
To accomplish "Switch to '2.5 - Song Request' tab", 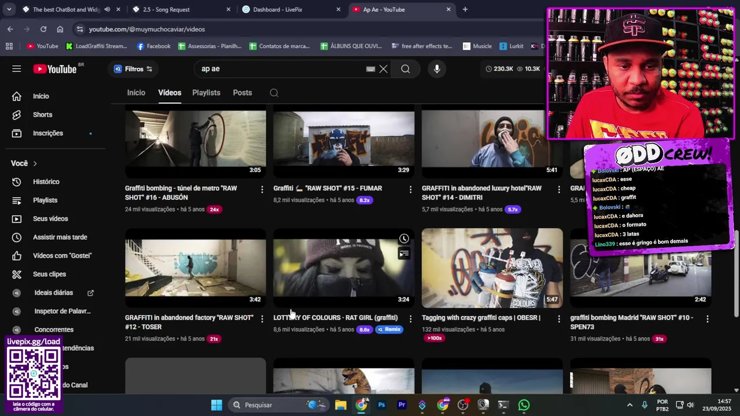I will tap(166, 9).
